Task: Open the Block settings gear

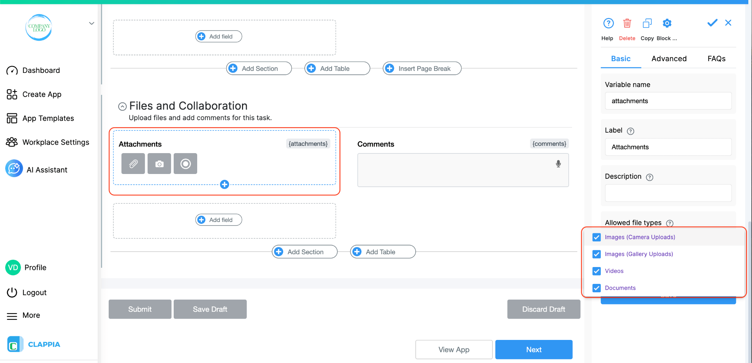Action: [667, 23]
